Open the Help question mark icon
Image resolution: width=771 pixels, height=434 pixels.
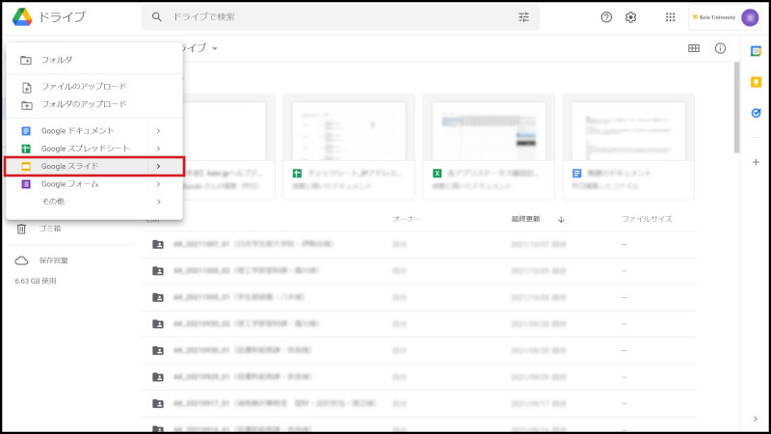click(606, 17)
